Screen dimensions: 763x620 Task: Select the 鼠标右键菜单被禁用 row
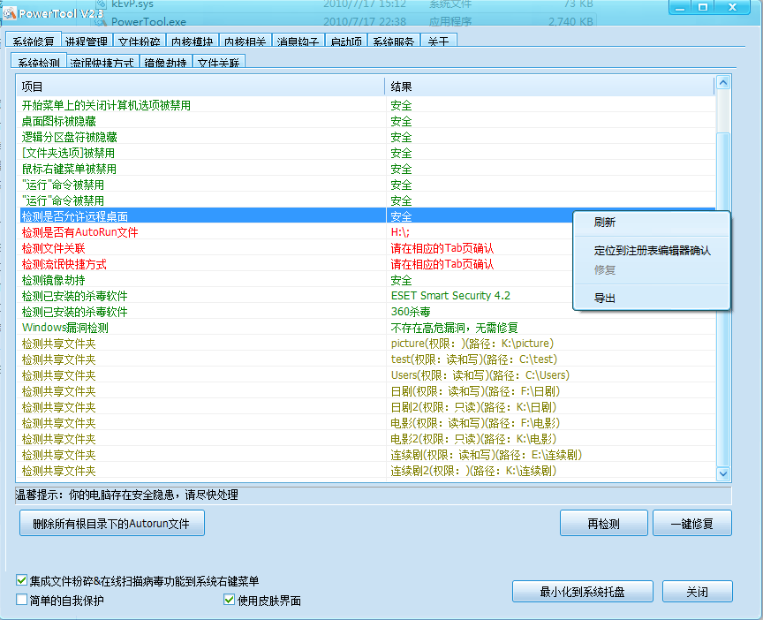tap(368, 169)
